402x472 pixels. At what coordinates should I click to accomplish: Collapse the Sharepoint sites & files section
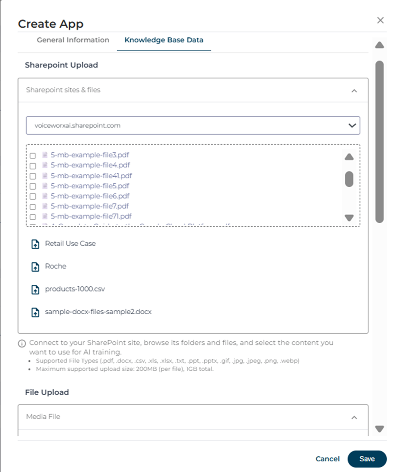tap(354, 91)
